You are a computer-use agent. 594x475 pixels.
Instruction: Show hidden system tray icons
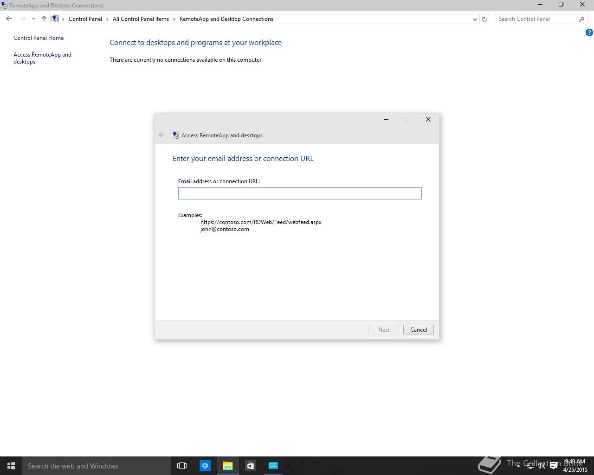point(518,466)
